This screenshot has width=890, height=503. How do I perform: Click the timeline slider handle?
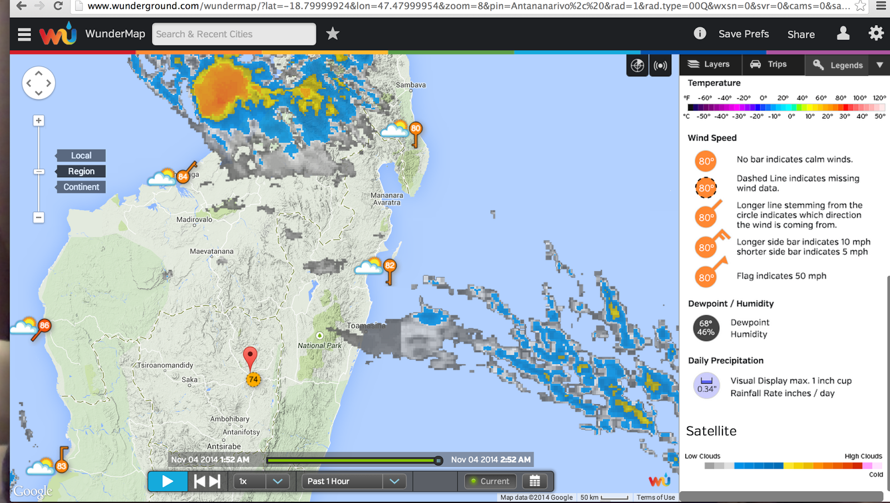438,460
